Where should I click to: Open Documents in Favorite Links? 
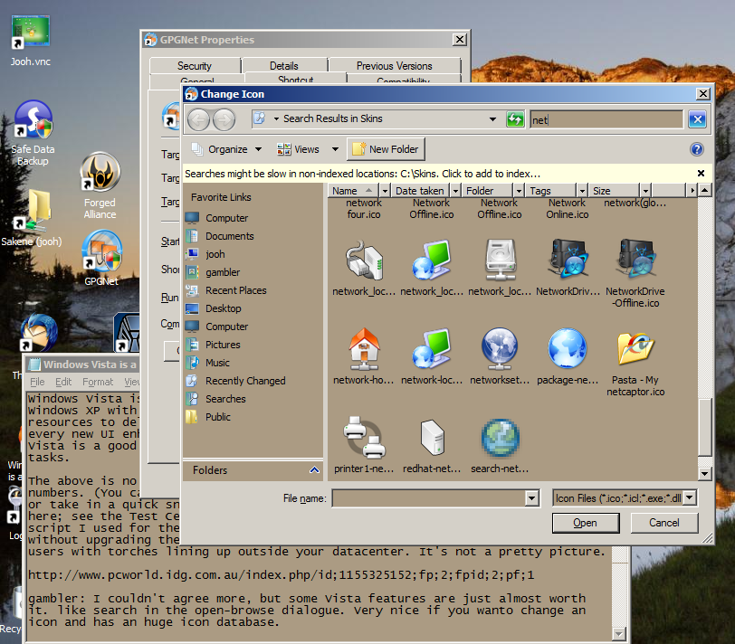(229, 236)
